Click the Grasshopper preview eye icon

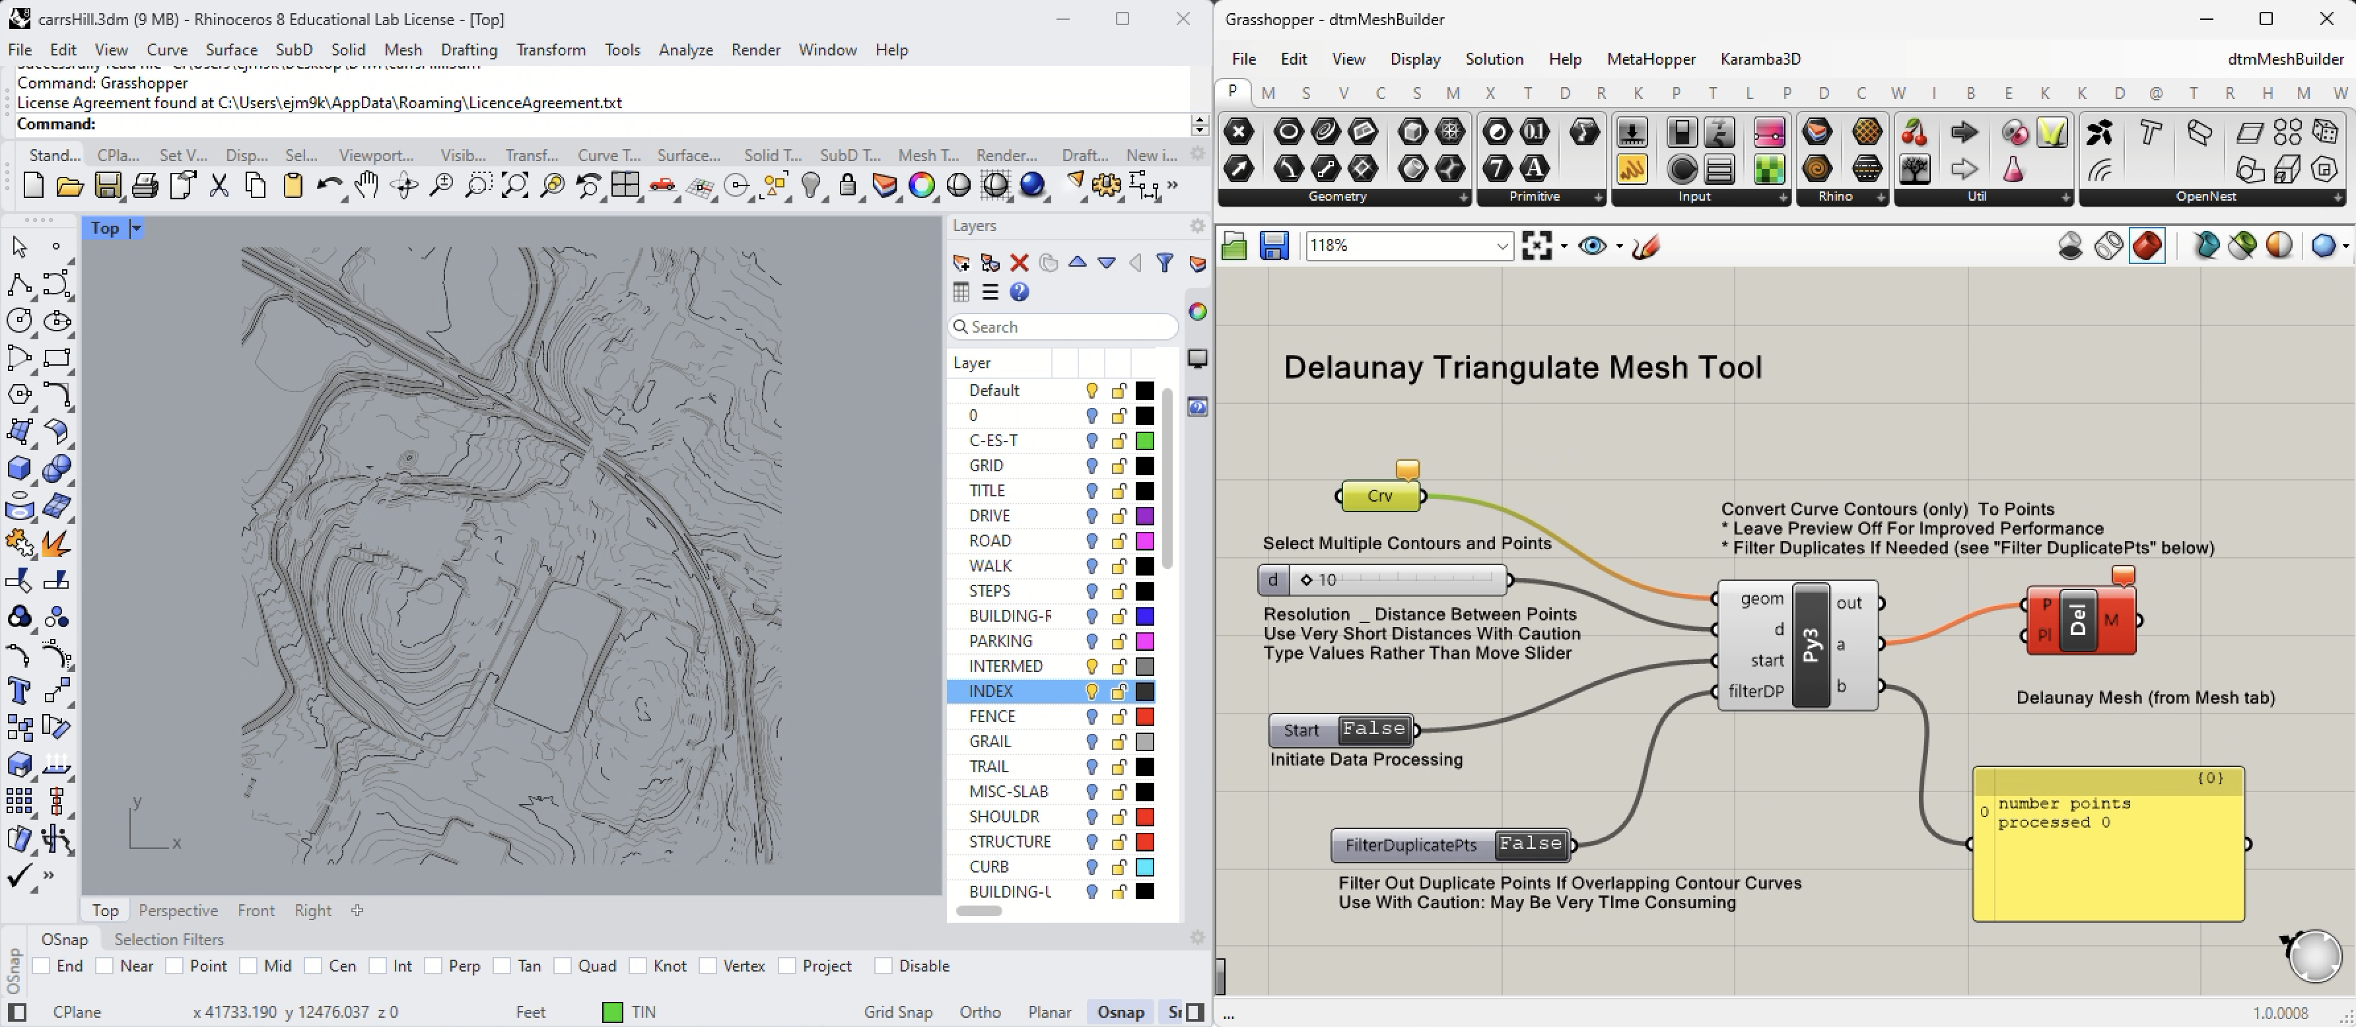pyautogui.click(x=1592, y=246)
